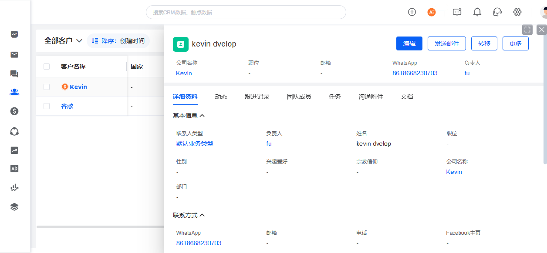Click the 客户名称 column header
The width and height of the screenshot is (547, 253).
pyautogui.click(x=73, y=67)
